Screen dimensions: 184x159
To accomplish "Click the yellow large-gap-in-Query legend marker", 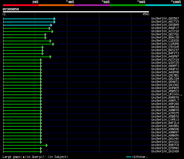I will [x=24, y=157].
